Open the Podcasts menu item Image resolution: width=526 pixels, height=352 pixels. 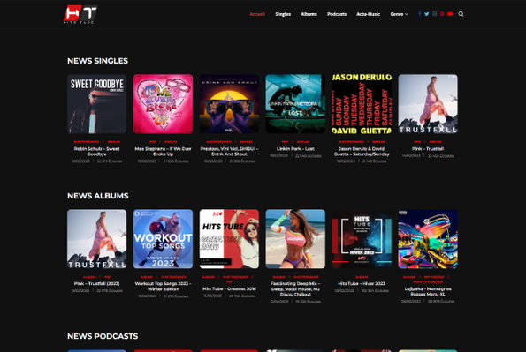pos(337,14)
